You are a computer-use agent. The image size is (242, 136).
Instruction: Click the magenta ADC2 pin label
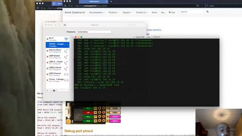click(x=115, y=117)
